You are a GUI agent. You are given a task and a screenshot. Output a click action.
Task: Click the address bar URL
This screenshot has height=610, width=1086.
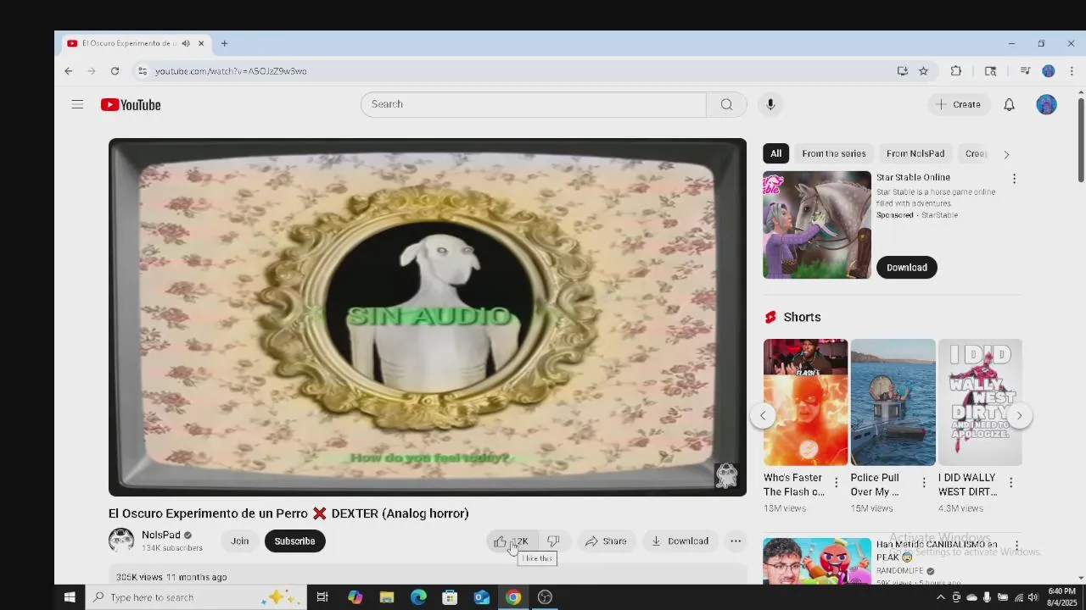[x=231, y=71]
